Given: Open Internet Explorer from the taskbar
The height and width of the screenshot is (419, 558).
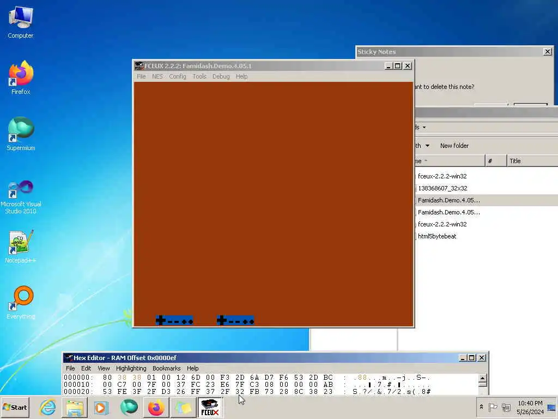Looking at the screenshot, I should [48, 408].
